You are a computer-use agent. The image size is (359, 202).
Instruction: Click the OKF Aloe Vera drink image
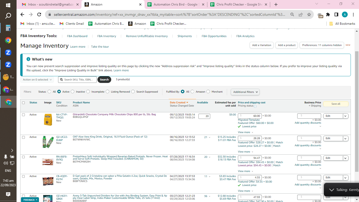click(48, 142)
